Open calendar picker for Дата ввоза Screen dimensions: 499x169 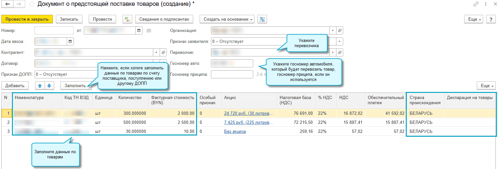(70, 41)
